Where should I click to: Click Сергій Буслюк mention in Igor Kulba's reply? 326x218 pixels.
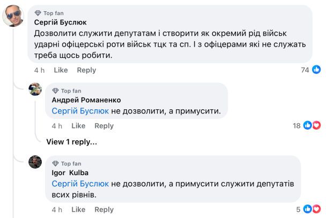[80, 184]
